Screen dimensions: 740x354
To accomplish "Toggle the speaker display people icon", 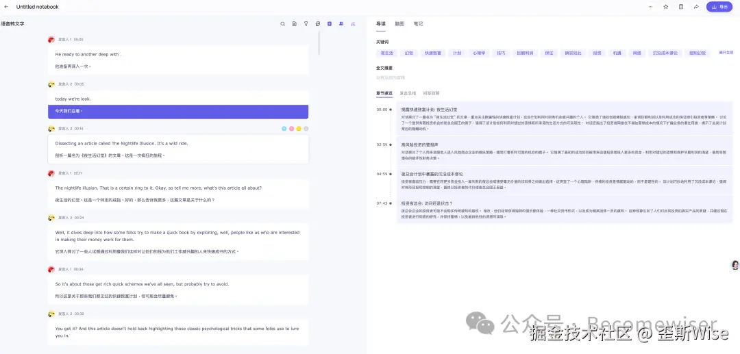I will pos(341,23).
